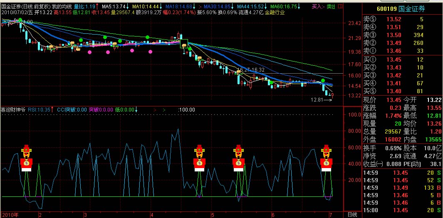Click the month 7 marker on the timeline
Screen dimensions: 443x218
point(330,215)
